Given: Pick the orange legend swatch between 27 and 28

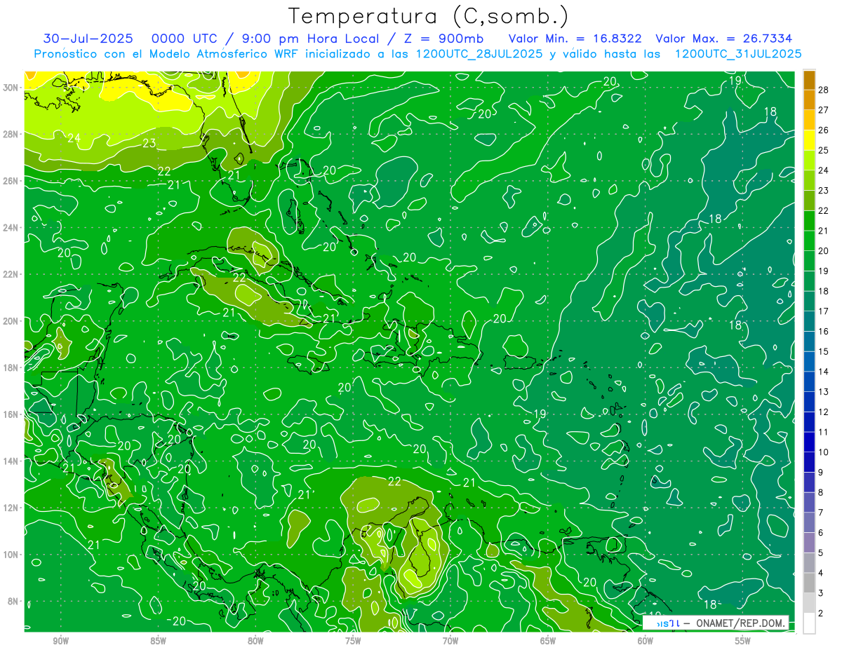Looking at the screenshot, I should point(809,100).
